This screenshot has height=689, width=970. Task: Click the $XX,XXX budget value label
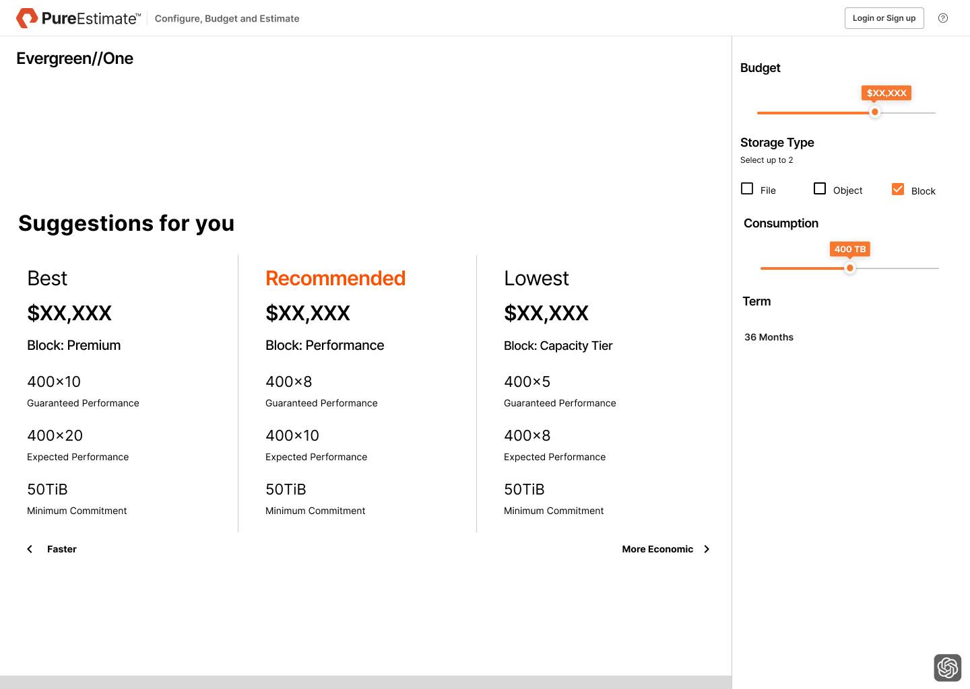[886, 93]
